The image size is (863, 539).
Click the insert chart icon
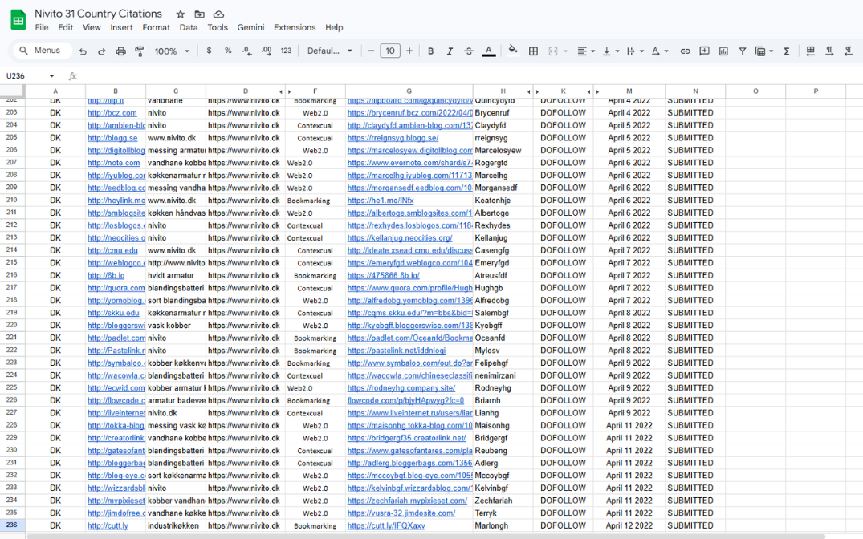[723, 51]
